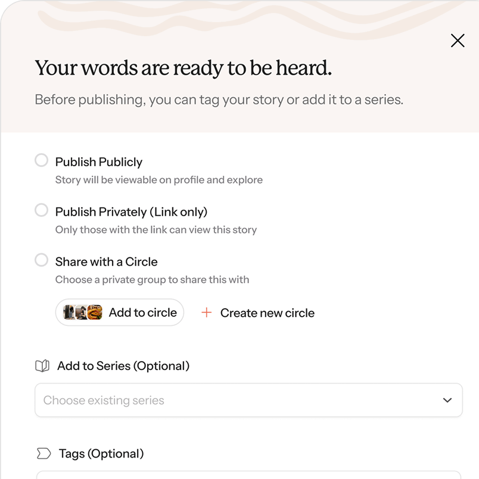This screenshot has height=479, width=479.
Task: Choose the Publish Privately radio option
Action: point(41,210)
